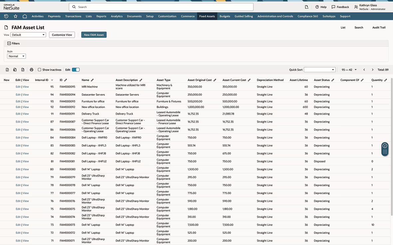
Task: Export the asset list to Excel
Action: (15, 70)
